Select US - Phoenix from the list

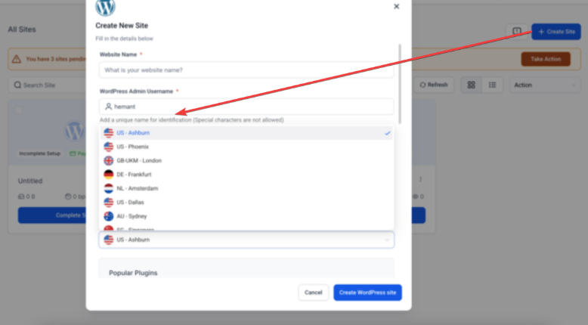tap(246, 147)
